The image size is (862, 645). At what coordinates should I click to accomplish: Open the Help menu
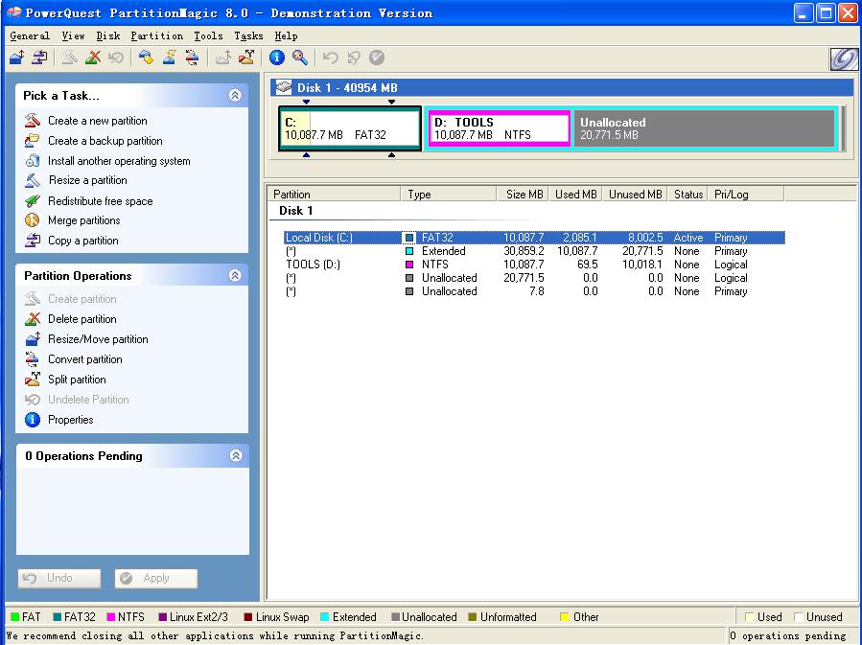(x=286, y=35)
